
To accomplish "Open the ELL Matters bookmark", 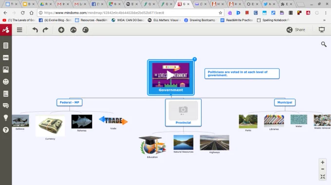I will [x=164, y=20].
